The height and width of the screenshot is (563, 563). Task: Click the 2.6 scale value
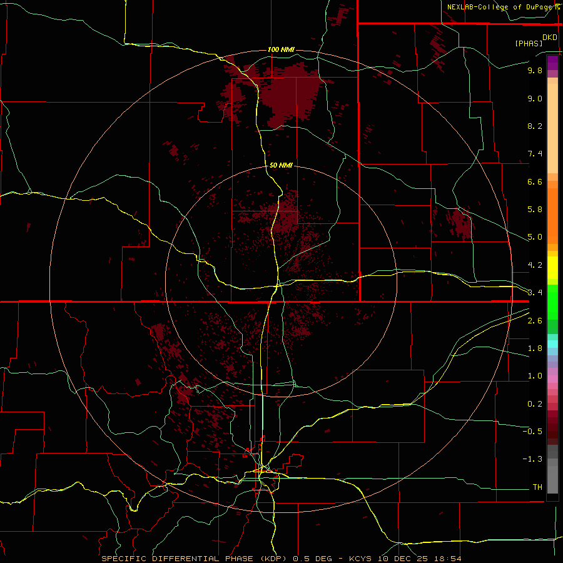click(x=535, y=321)
